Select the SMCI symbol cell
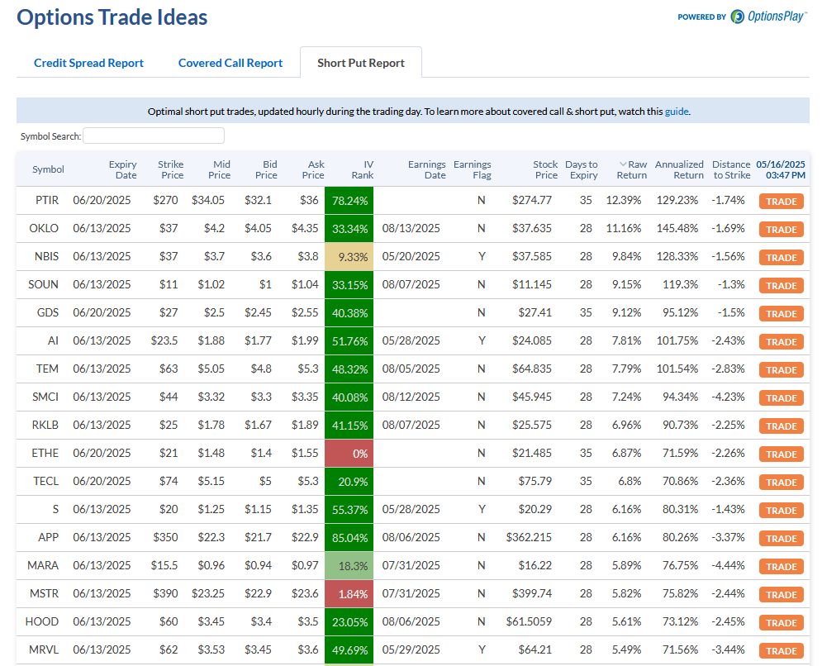 pos(45,397)
